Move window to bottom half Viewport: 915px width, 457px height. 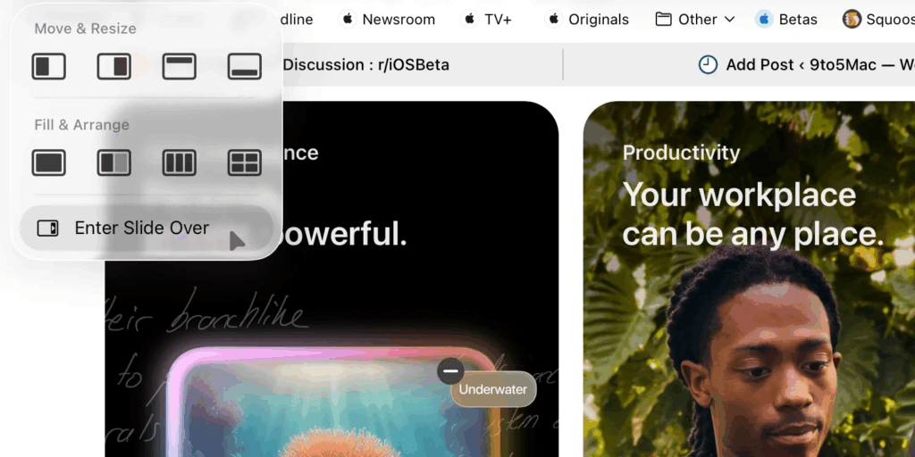point(244,66)
